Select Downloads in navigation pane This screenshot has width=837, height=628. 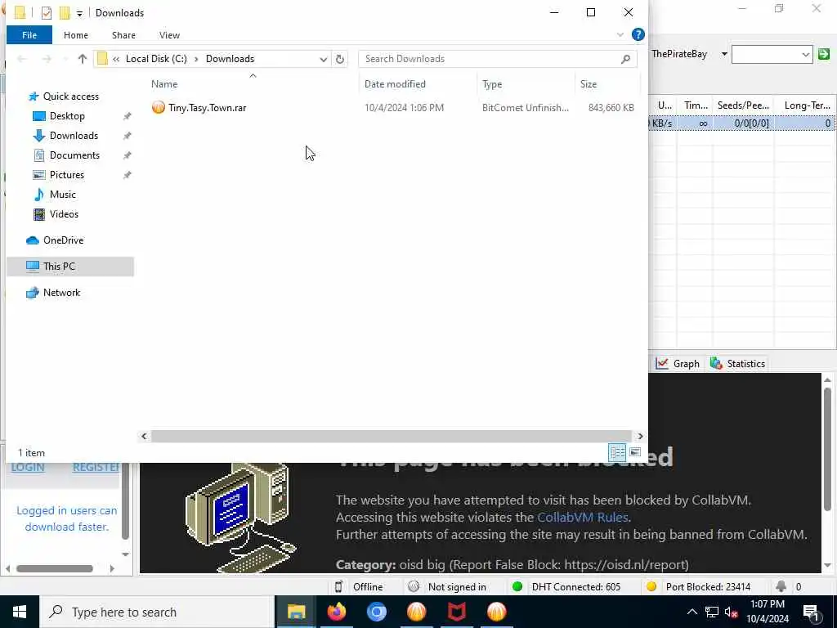74,136
